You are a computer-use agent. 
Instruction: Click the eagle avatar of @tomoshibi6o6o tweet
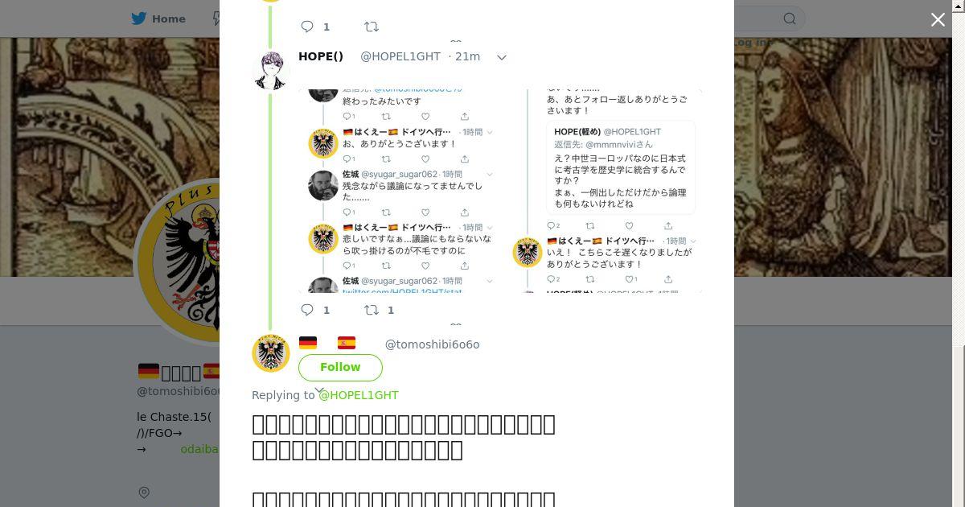coord(271,353)
